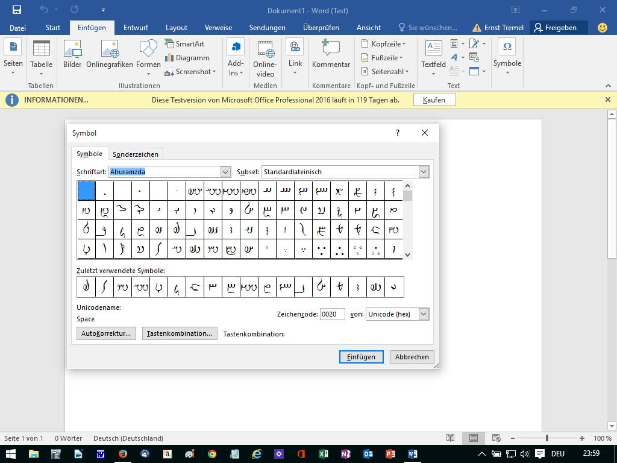Click the zoom out minus button
This screenshot has width=617, height=463.
tap(512, 438)
